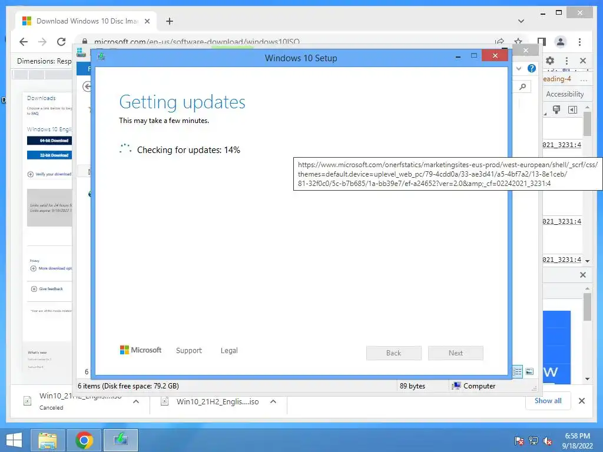Viewport: 603px width, 452px height.
Task: Click the network tray icon
Action: pos(534,440)
